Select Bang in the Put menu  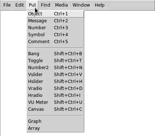pyautogui.click(x=55, y=54)
